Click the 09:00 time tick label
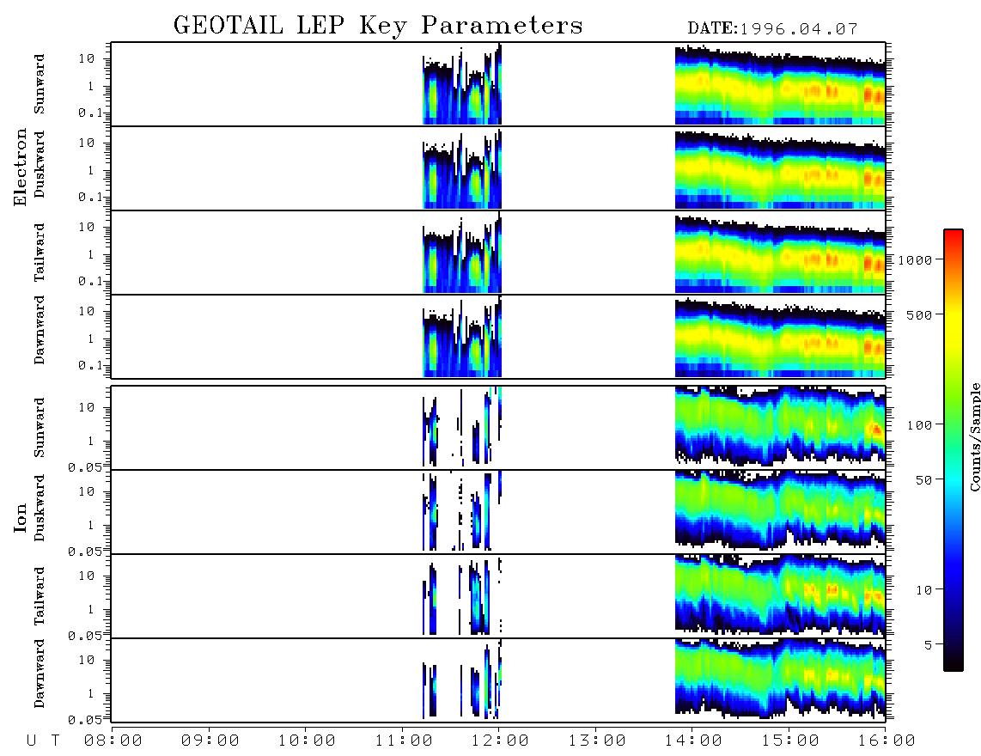The image size is (981, 756). coord(210,741)
